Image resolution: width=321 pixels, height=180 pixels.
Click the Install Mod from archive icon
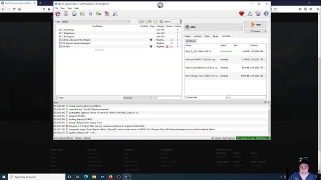(66, 13)
